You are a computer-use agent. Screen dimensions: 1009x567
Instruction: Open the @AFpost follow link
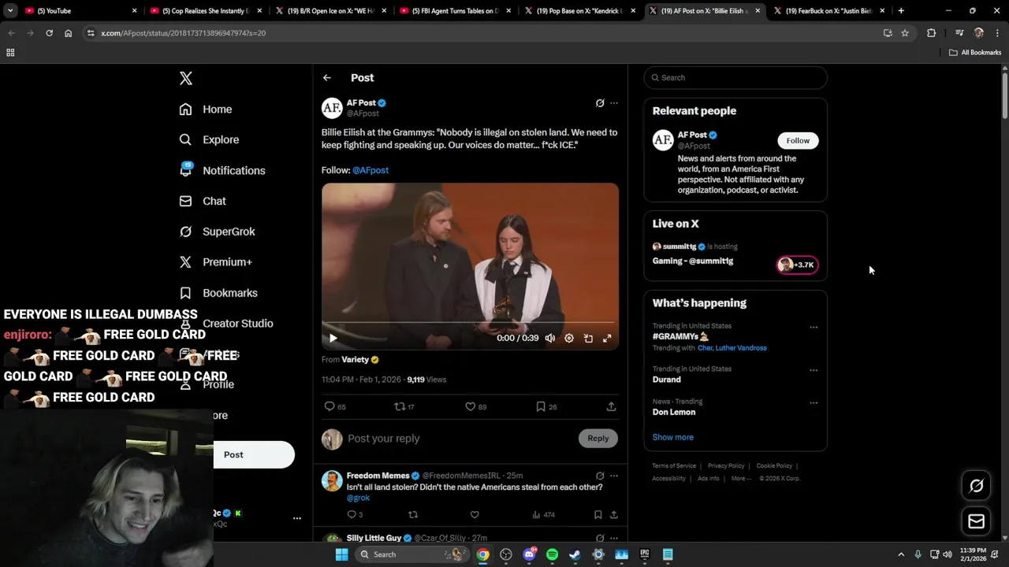pos(370,170)
